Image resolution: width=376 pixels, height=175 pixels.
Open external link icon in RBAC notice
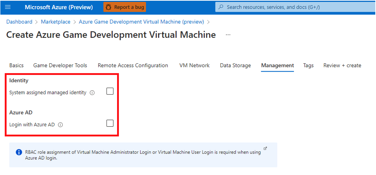click(x=265, y=148)
